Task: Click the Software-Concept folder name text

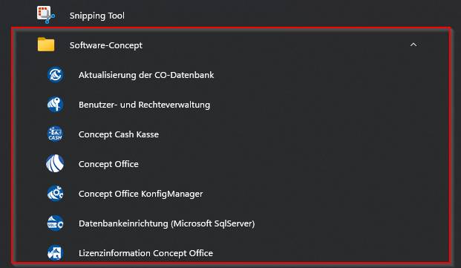Action: (106, 45)
